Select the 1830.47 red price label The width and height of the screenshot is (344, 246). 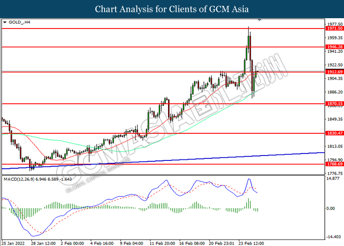(x=335, y=133)
